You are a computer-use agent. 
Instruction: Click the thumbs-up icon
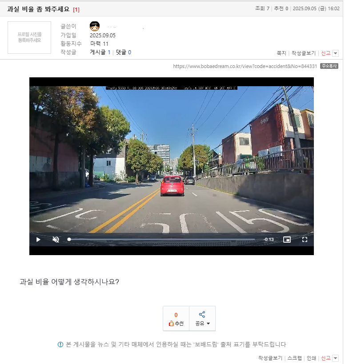point(171,324)
